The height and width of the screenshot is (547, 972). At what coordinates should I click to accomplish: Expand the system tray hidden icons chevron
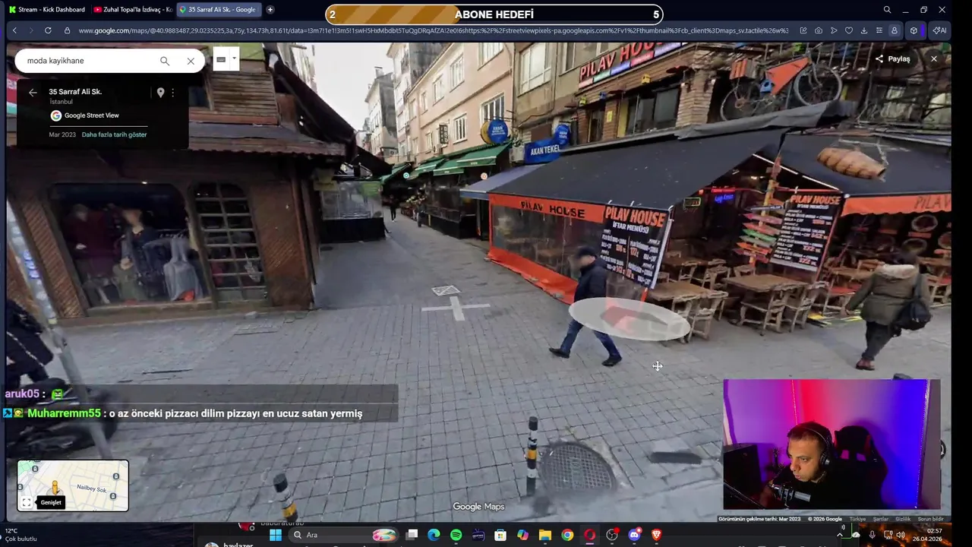tap(840, 535)
